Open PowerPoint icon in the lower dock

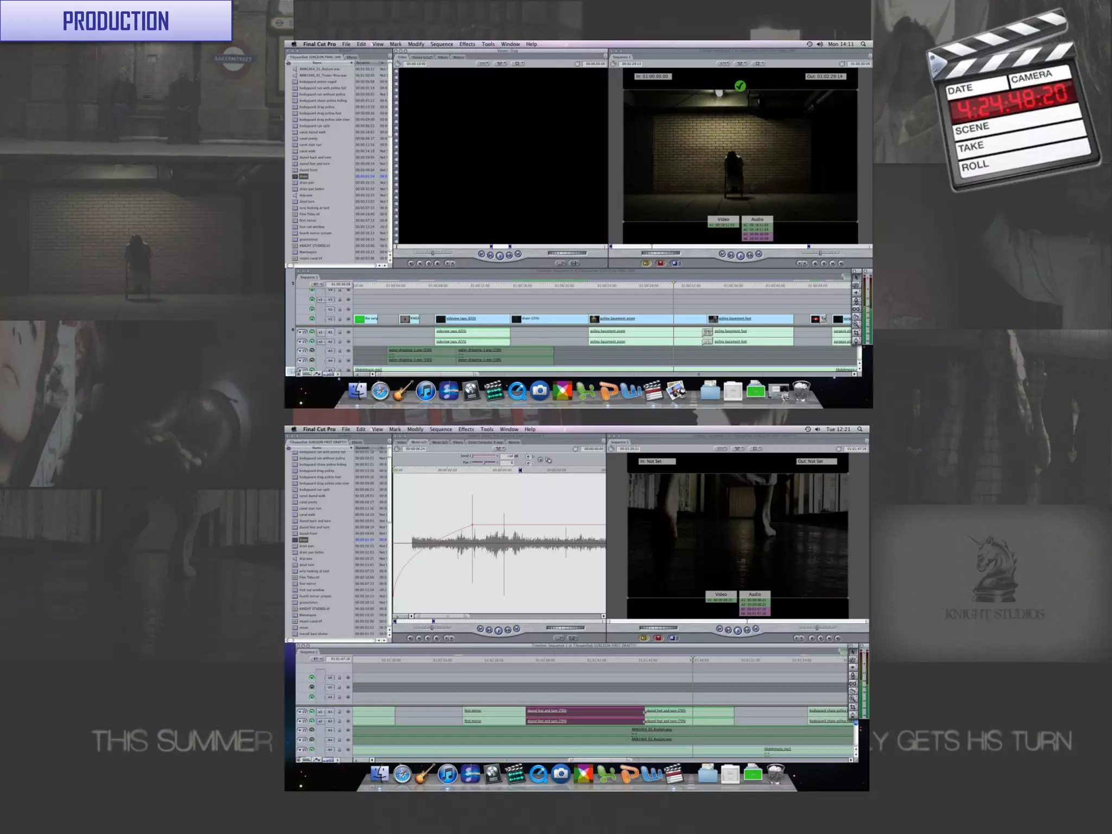629,774
